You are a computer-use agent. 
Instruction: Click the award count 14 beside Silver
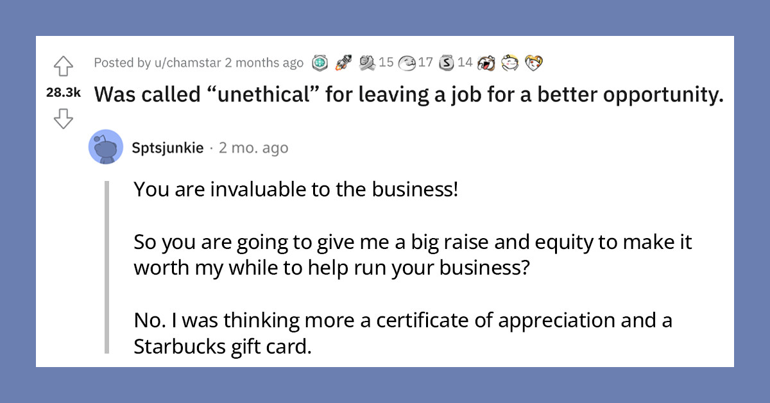466,63
